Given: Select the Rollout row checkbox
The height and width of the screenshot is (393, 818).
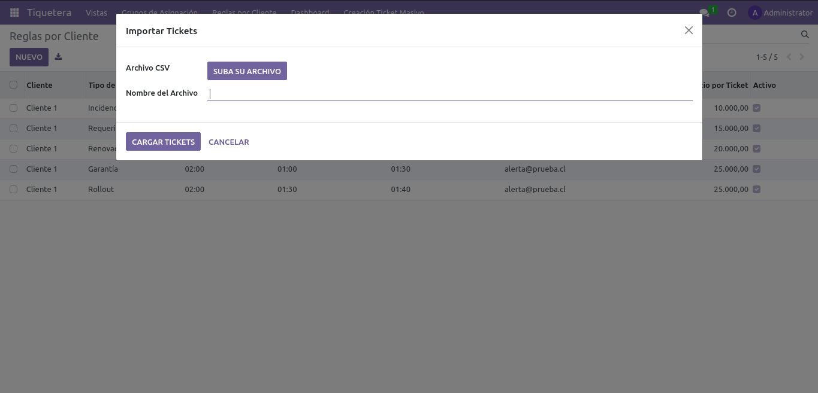Looking at the screenshot, I should (14, 189).
